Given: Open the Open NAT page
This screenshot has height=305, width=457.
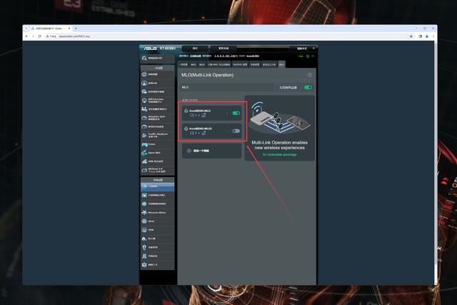Looking at the screenshot, I should point(156,152).
